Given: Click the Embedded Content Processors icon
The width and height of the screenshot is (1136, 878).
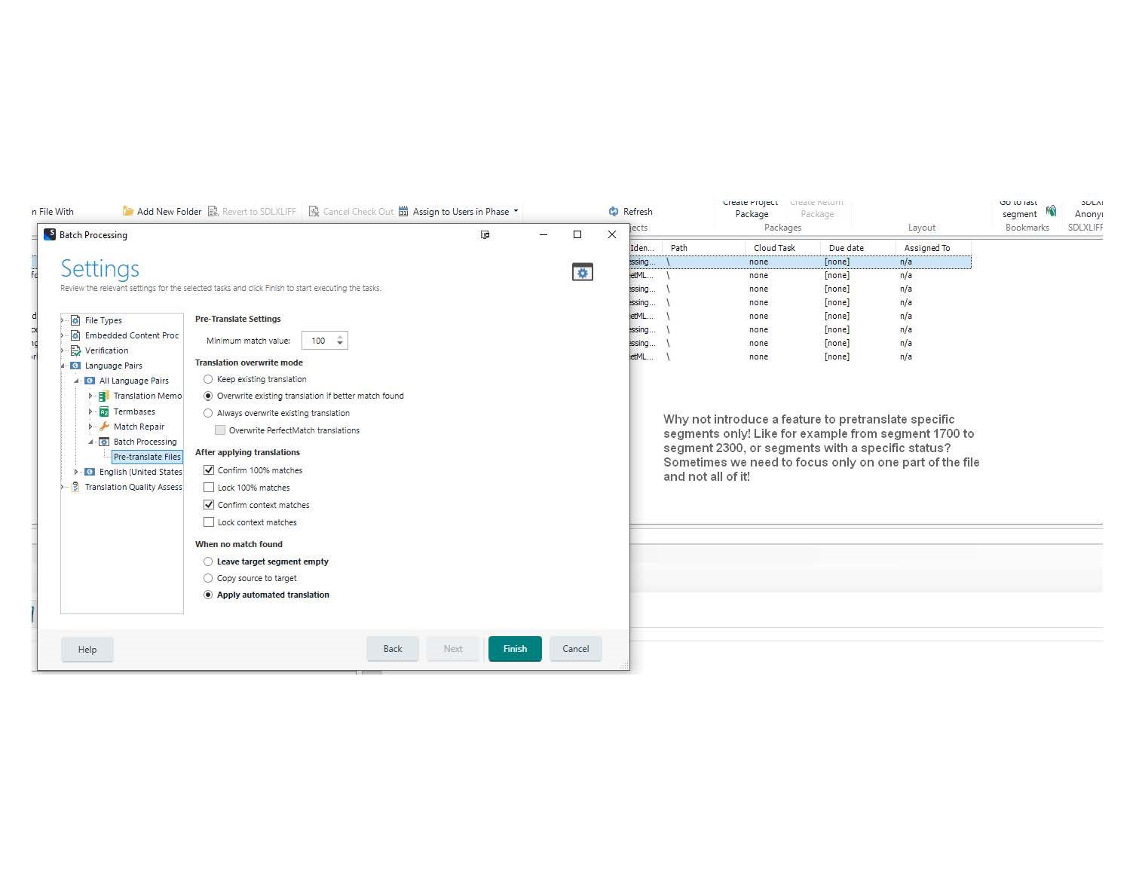Looking at the screenshot, I should 75,335.
